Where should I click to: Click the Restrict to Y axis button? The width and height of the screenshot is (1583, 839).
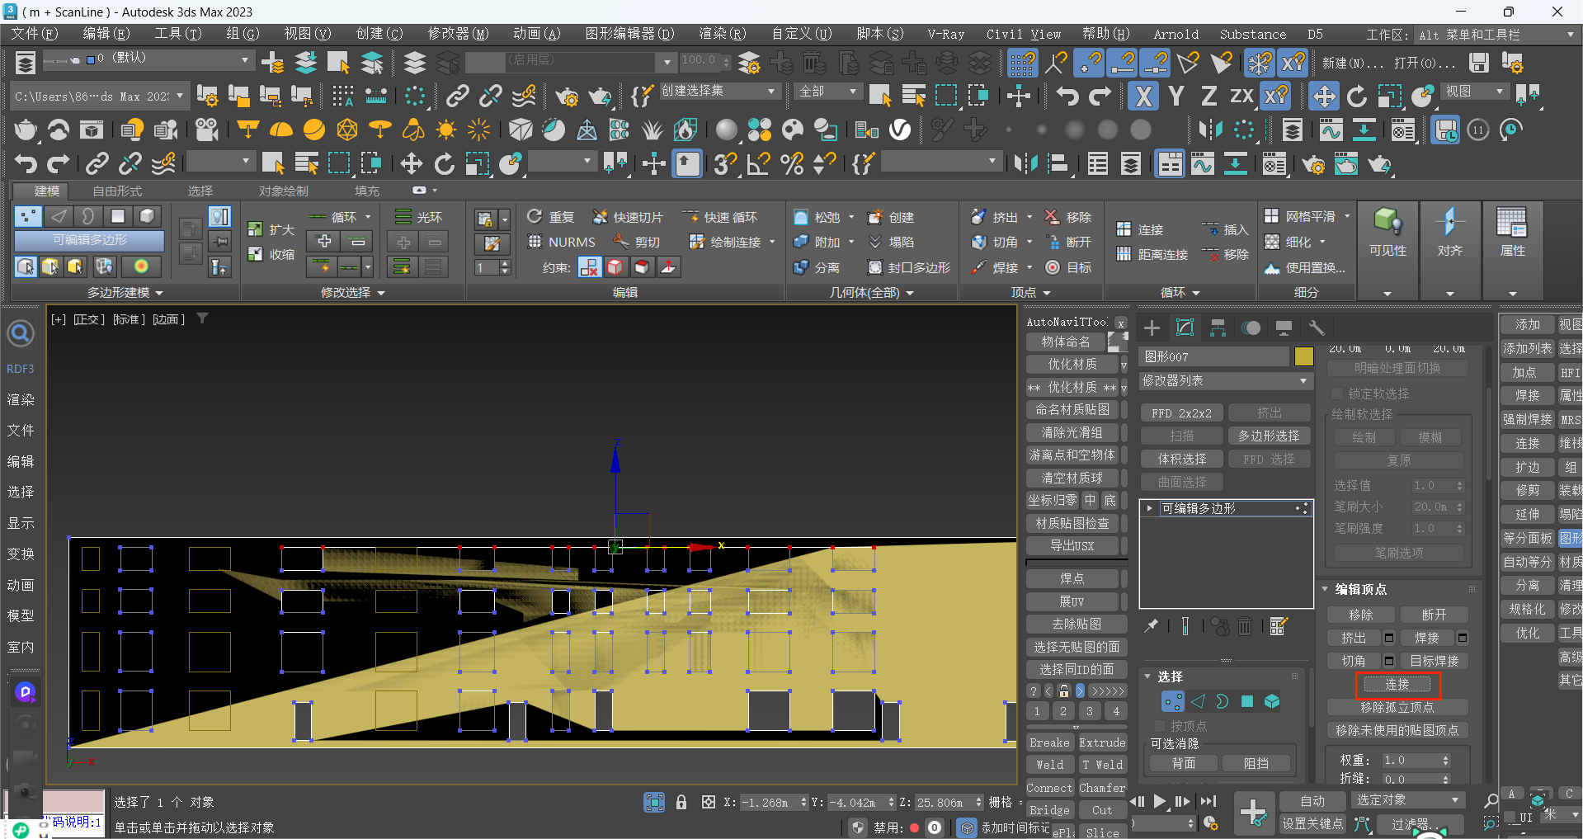tap(1176, 96)
